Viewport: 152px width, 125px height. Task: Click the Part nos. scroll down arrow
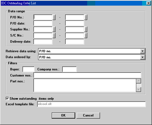(x=139, y=90)
